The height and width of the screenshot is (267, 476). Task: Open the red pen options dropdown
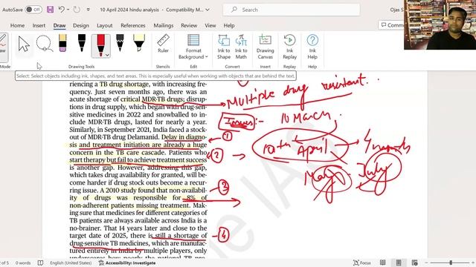[x=107, y=55]
